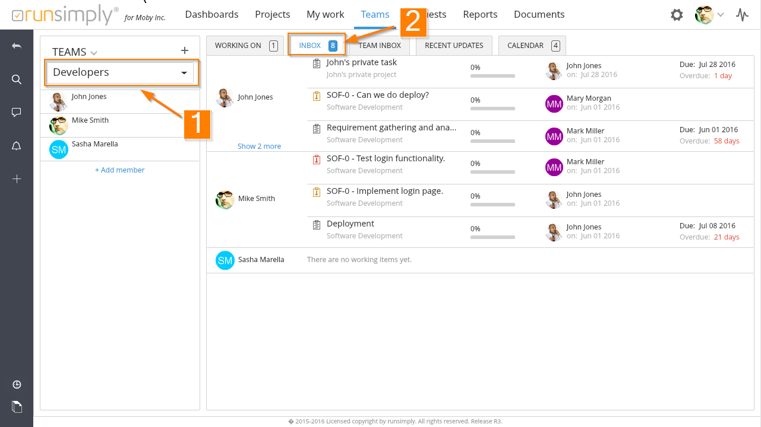
Task: Open the settings gear icon
Action: coord(677,15)
